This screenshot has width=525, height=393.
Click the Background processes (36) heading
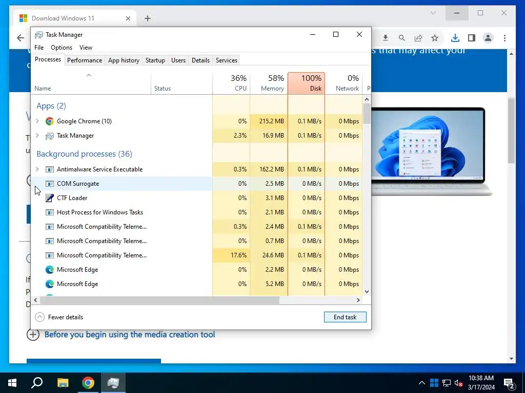click(x=85, y=154)
